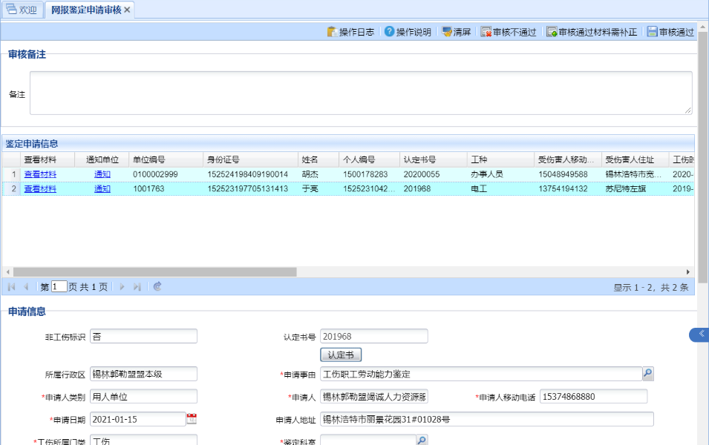The height and width of the screenshot is (445, 709).
Task: Approve with the 审核通过 button
Action: [670, 32]
